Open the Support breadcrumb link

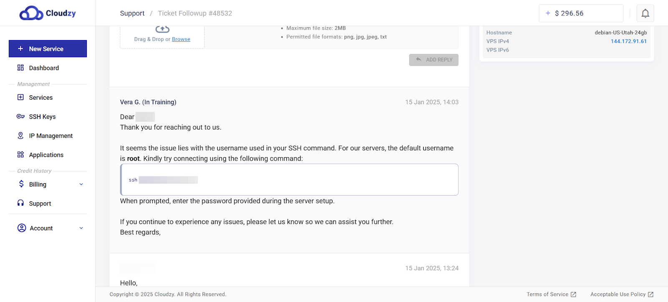(x=132, y=13)
